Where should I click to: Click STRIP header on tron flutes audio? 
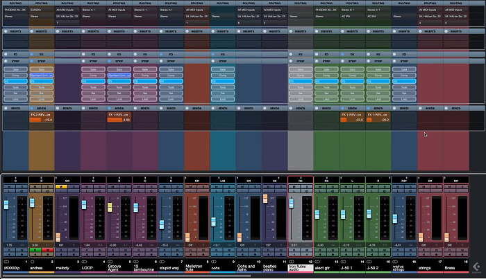(x=301, y=61)
